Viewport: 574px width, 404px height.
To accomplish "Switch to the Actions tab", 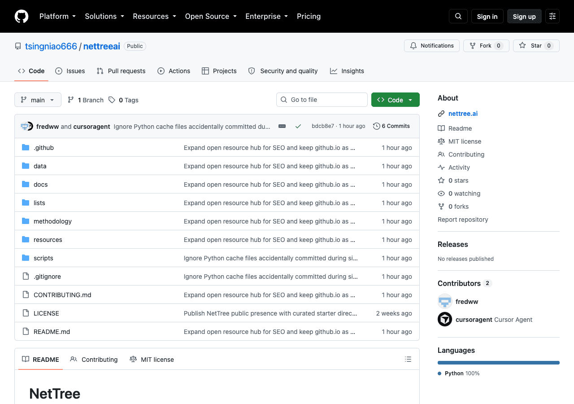I will point(174,71).
